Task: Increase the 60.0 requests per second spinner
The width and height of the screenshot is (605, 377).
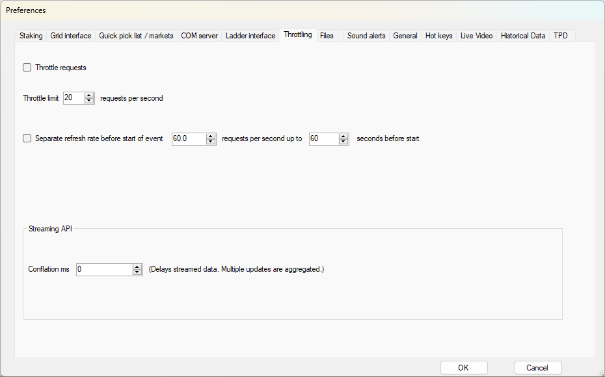Action: (x=211, y=136)
